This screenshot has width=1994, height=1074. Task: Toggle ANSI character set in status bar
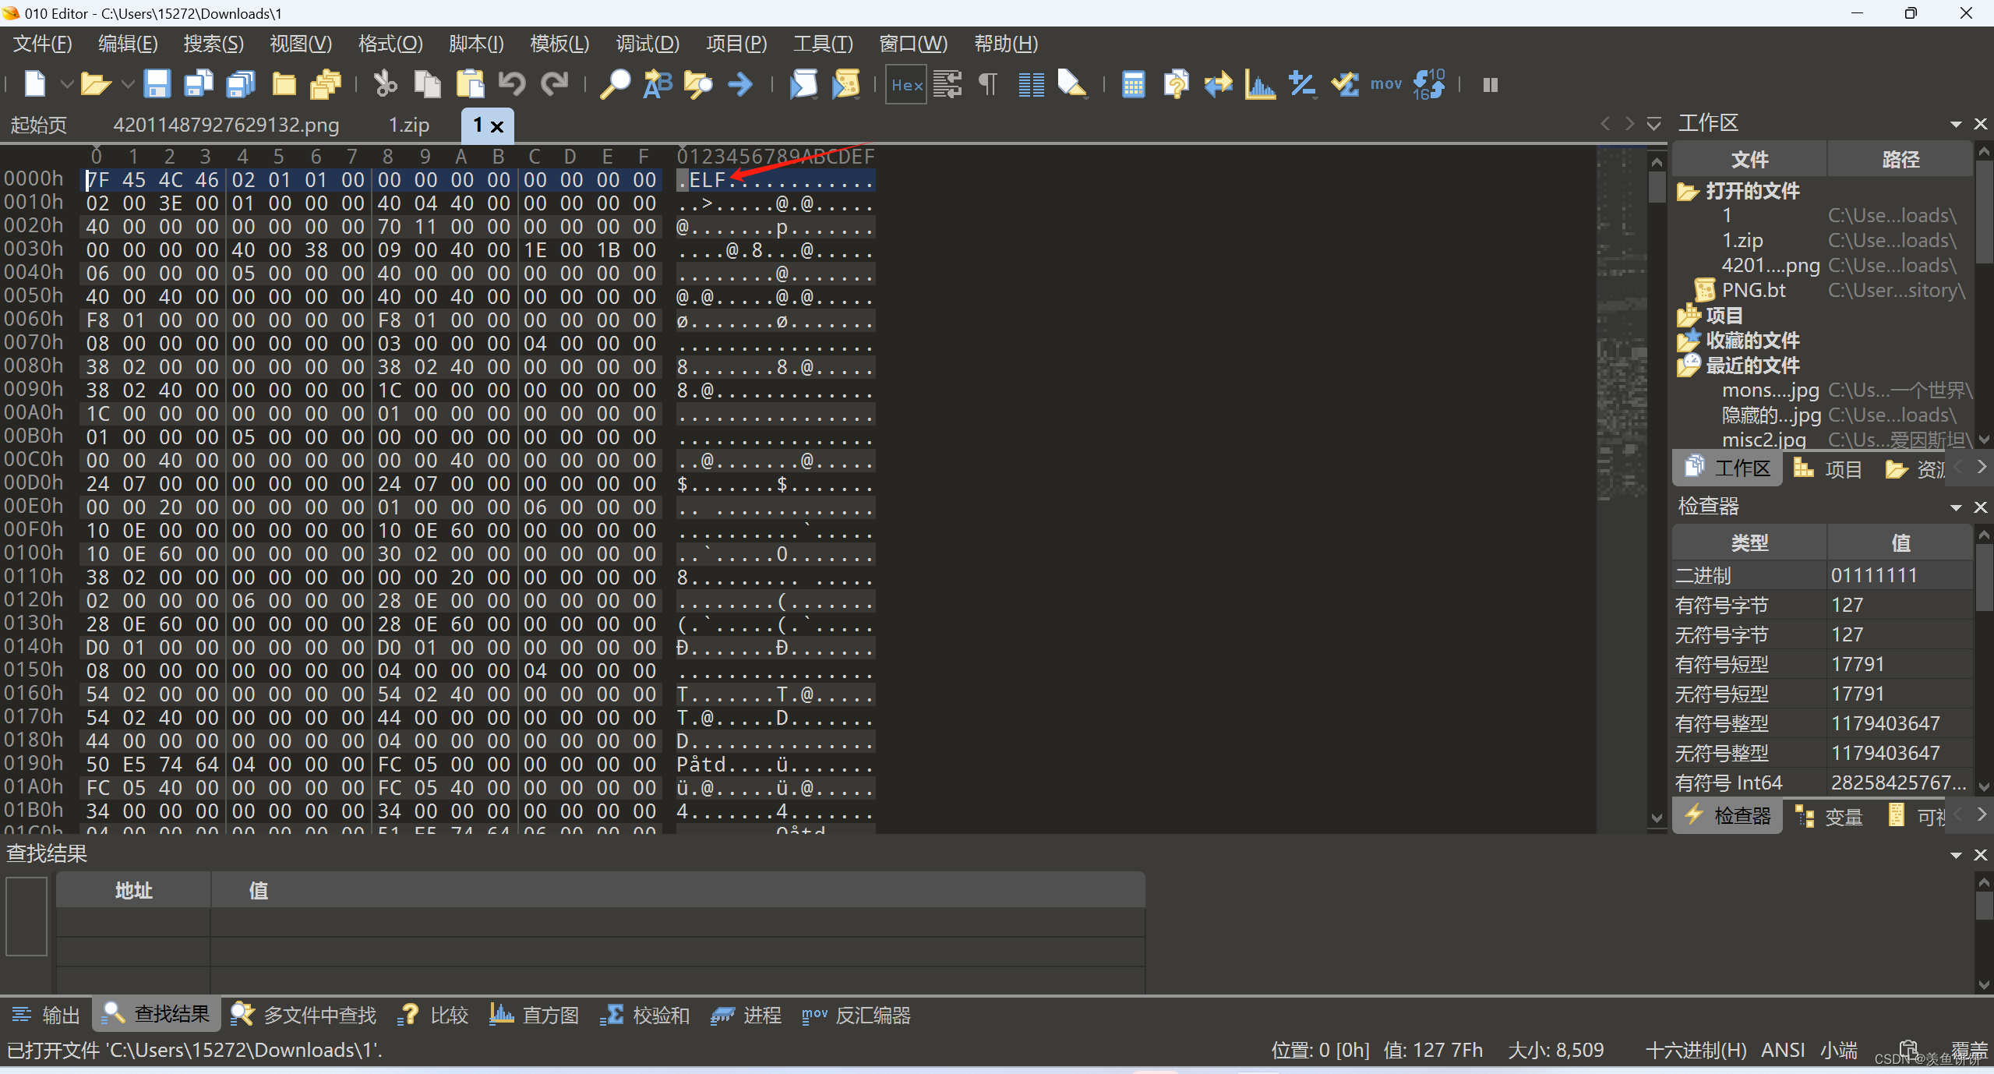click(1783, 1050)
